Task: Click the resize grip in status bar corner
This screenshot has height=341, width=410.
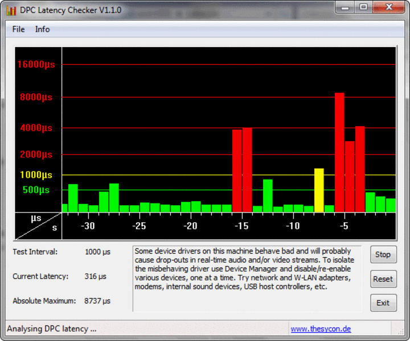Action: pos(400,331)
